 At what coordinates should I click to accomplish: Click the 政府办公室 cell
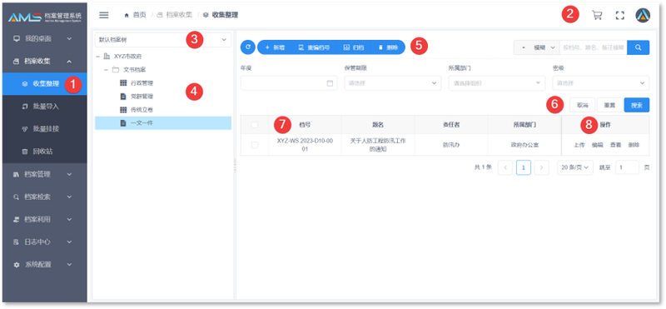pos(524,145)
